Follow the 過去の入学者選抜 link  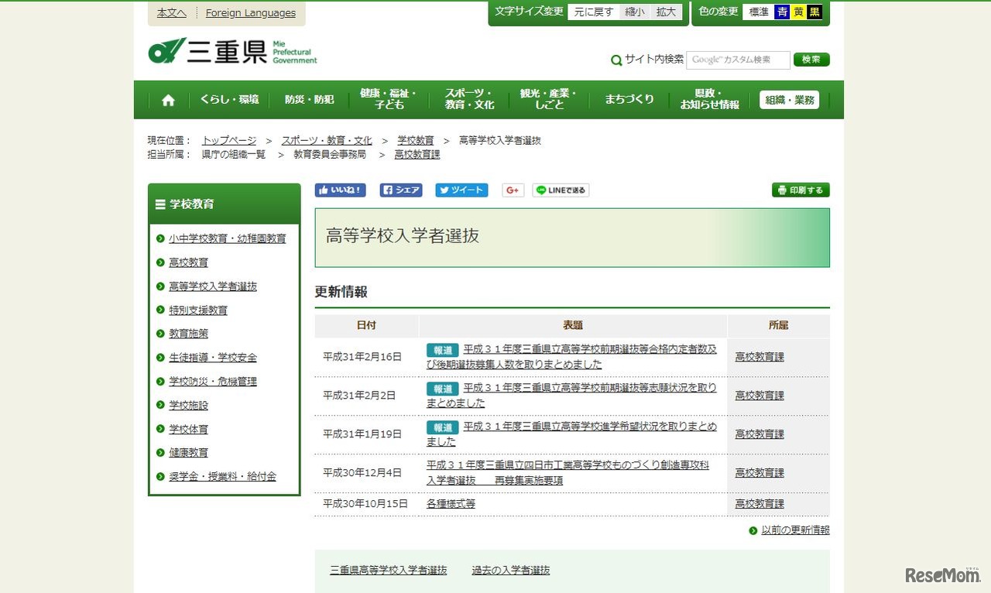pyautogui.click(x=510, y=569)
